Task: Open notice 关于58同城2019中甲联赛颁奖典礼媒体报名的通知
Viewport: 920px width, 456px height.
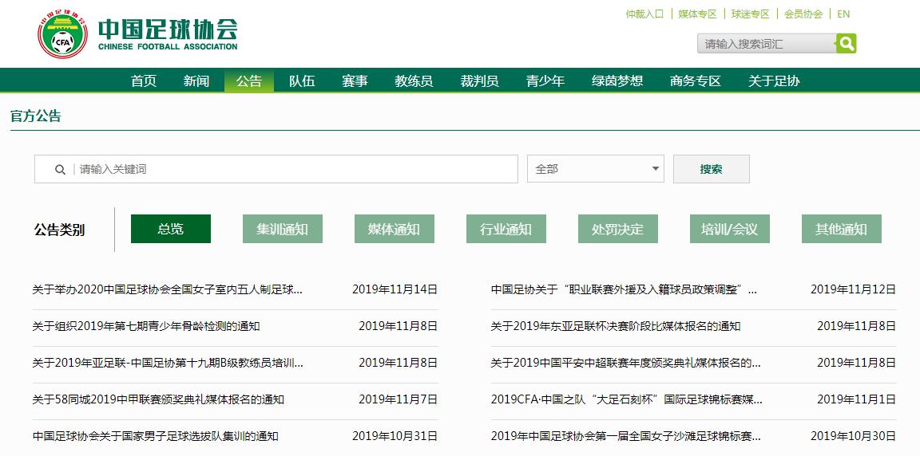Action: (158, 400)
